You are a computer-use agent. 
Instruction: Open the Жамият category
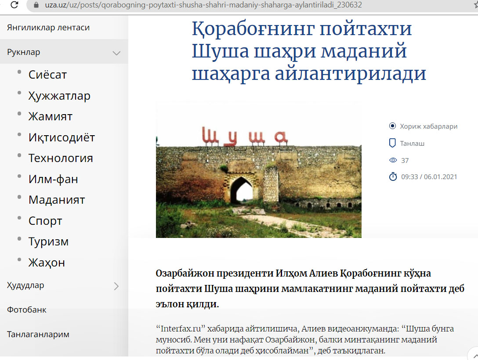50,116
